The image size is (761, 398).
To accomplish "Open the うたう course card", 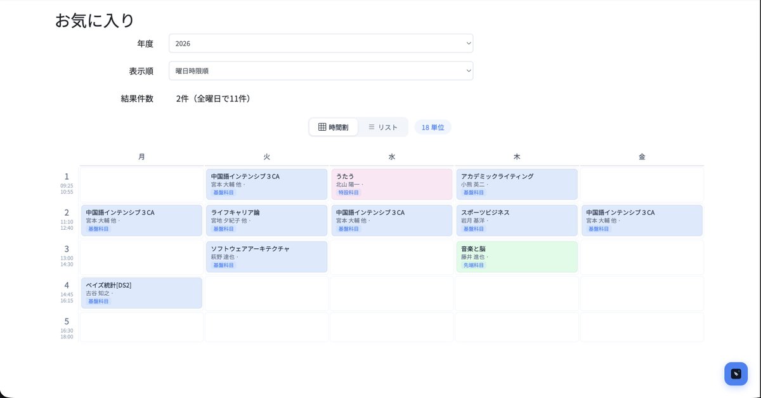I will click(392, 184).
